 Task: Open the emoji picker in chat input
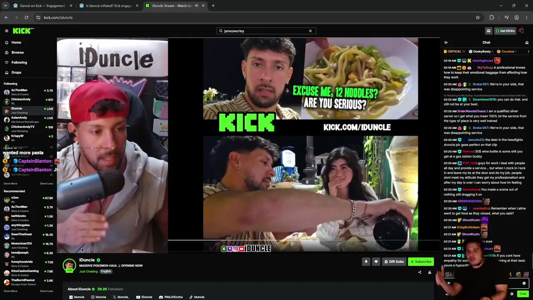[524, 283]
